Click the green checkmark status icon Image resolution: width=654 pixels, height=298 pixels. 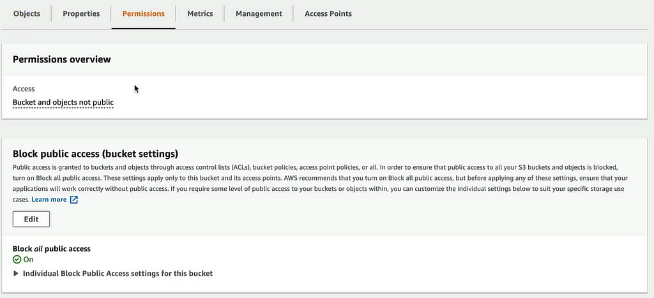pos(17,260)
